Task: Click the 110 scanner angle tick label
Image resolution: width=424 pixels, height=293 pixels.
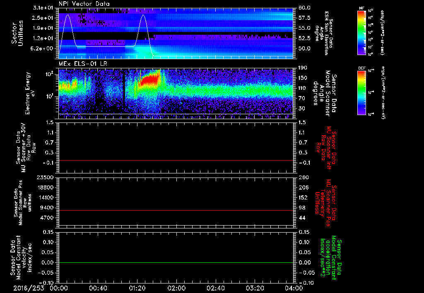Action: tap(303, 88)
